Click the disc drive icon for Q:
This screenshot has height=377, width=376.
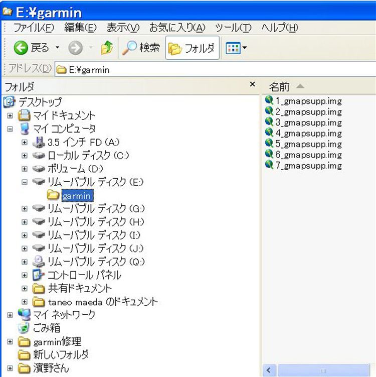39,261
